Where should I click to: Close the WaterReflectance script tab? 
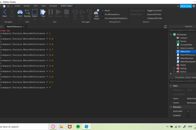pyautogui.click(x=24, y=27)
